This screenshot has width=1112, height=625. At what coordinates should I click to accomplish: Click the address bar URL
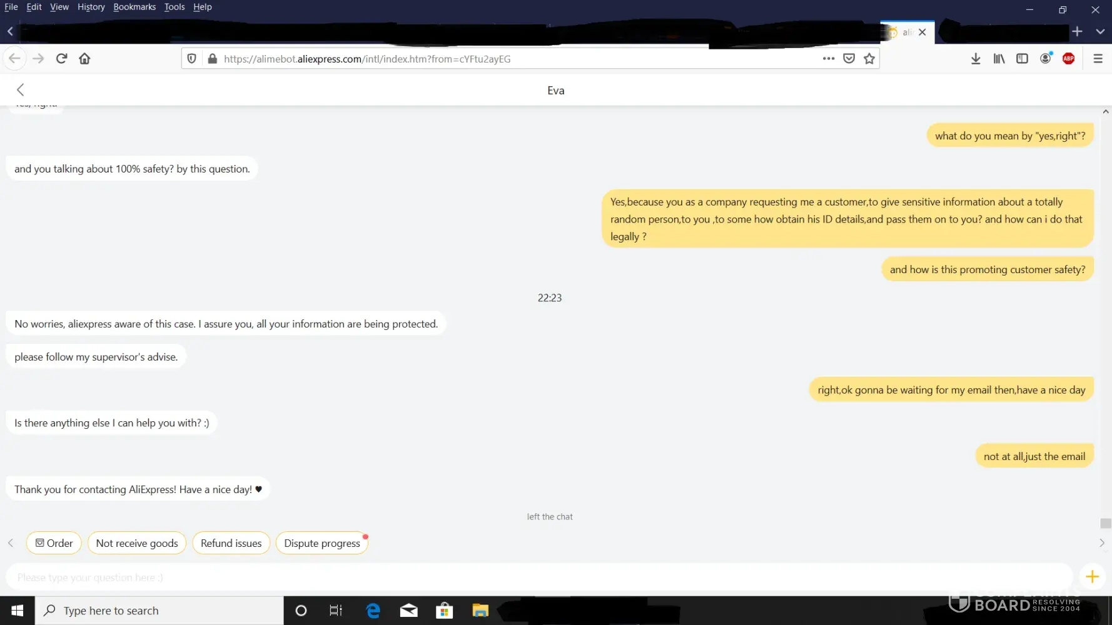pos(367,59)
